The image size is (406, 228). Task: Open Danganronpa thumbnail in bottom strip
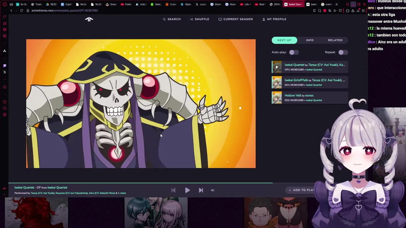tap(156, 213)
